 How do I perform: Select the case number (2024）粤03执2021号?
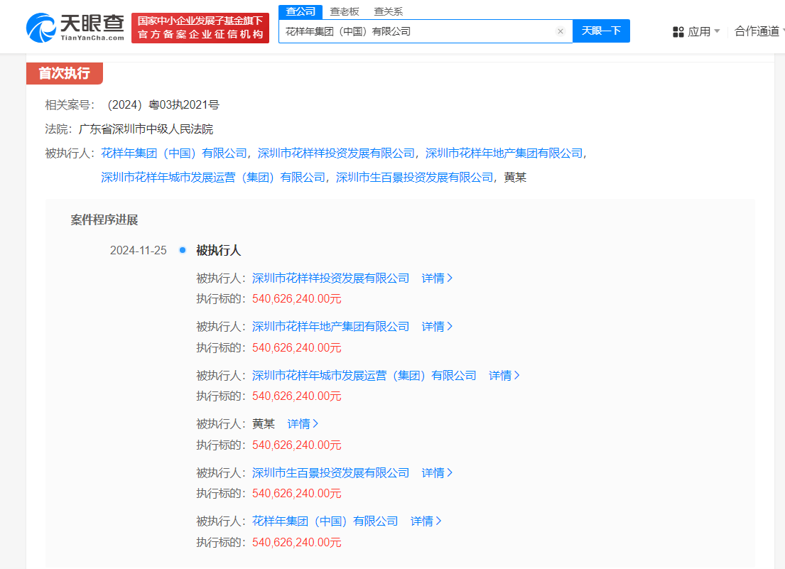coord(163,105)
